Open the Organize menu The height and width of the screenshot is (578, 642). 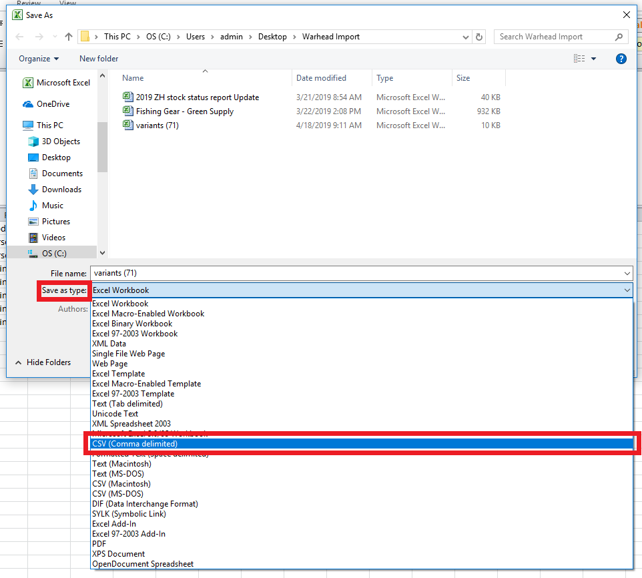pyautogui.click(x=39, y=59)
